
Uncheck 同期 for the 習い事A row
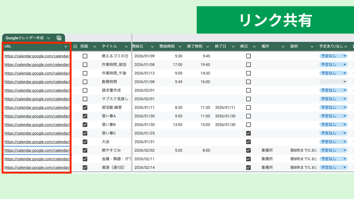tap(85, 116)
